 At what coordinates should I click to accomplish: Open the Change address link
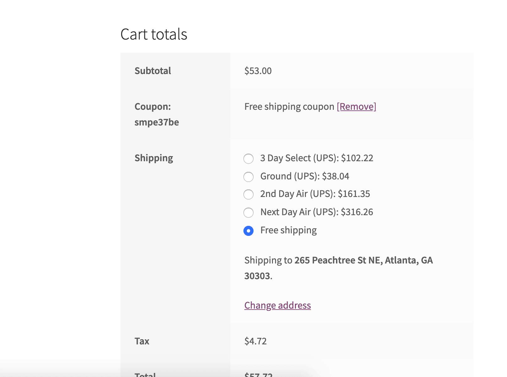(x=277, y=305)
